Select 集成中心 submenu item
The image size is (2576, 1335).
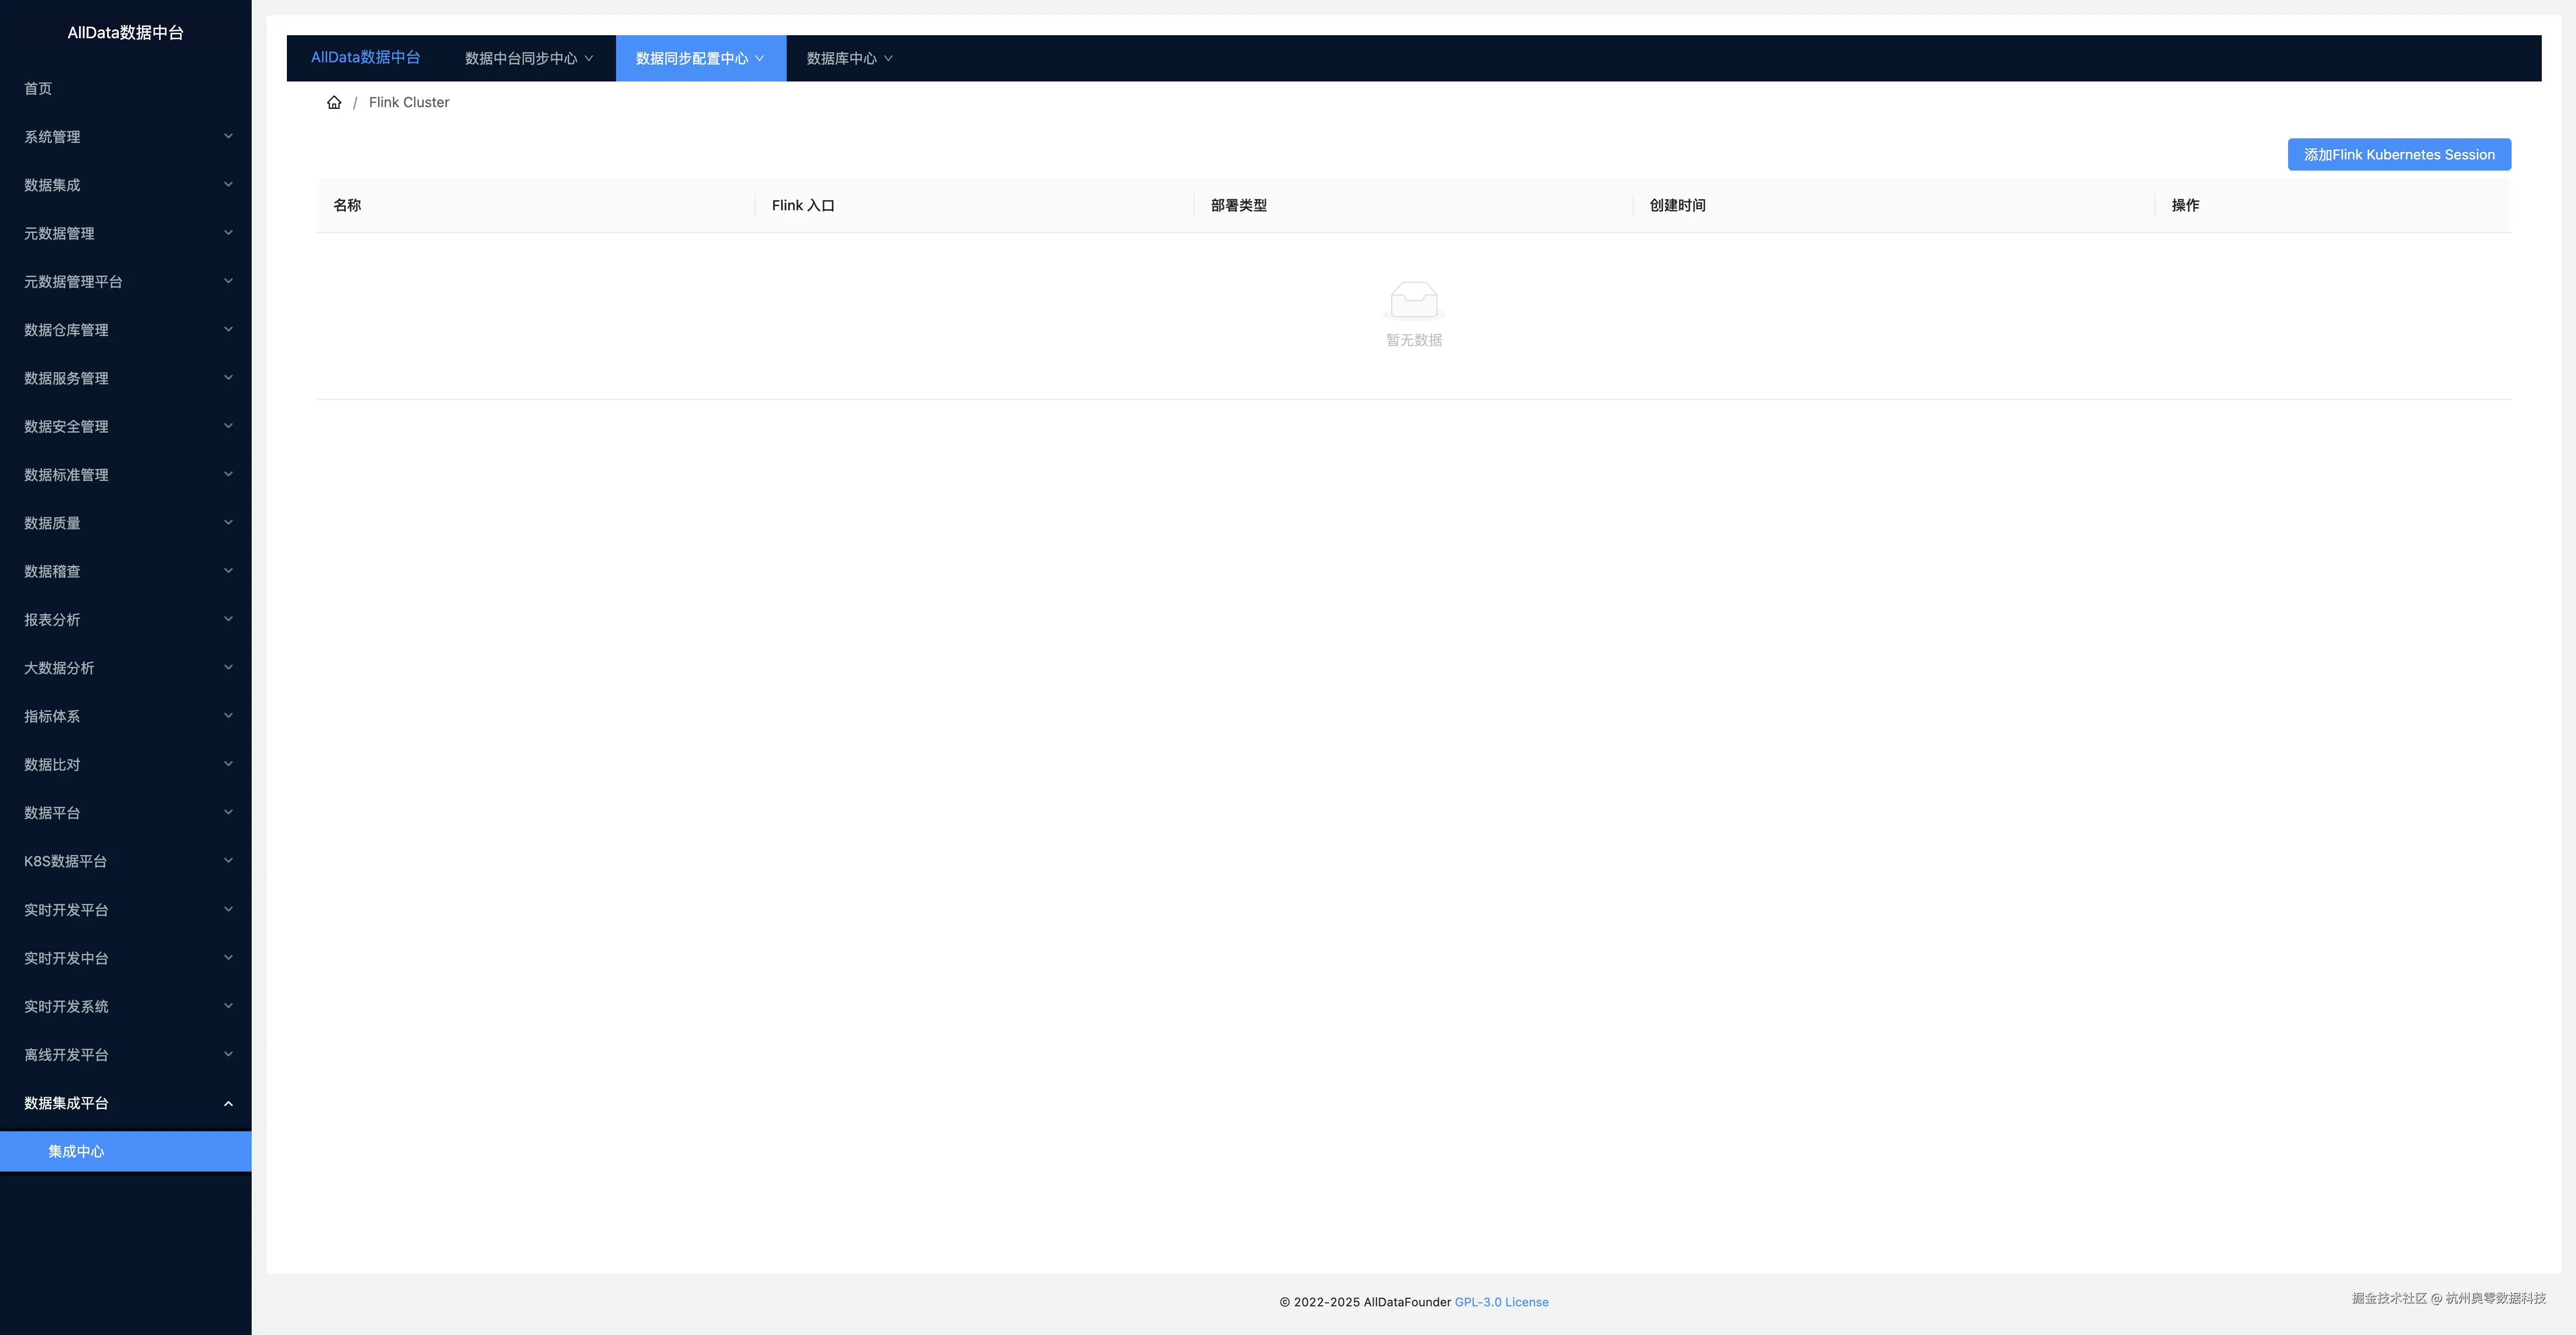(76, 1151)
